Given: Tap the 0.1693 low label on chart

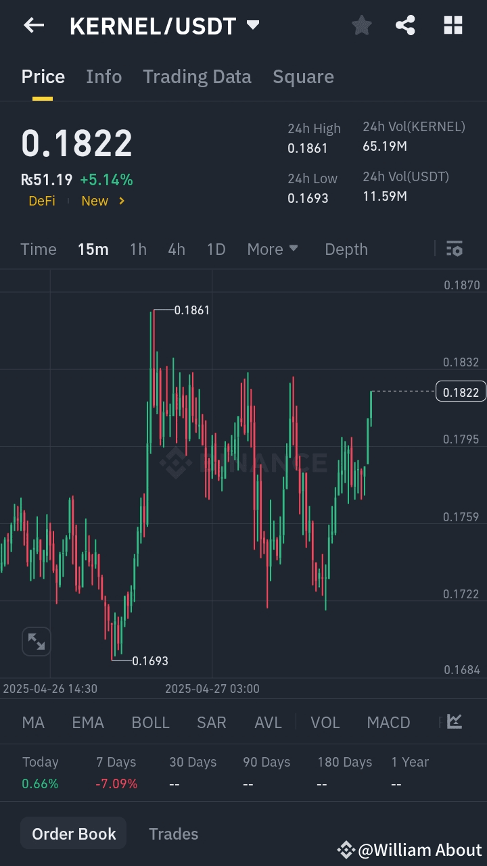Looking at the screenshot, I should pos(150,660).
